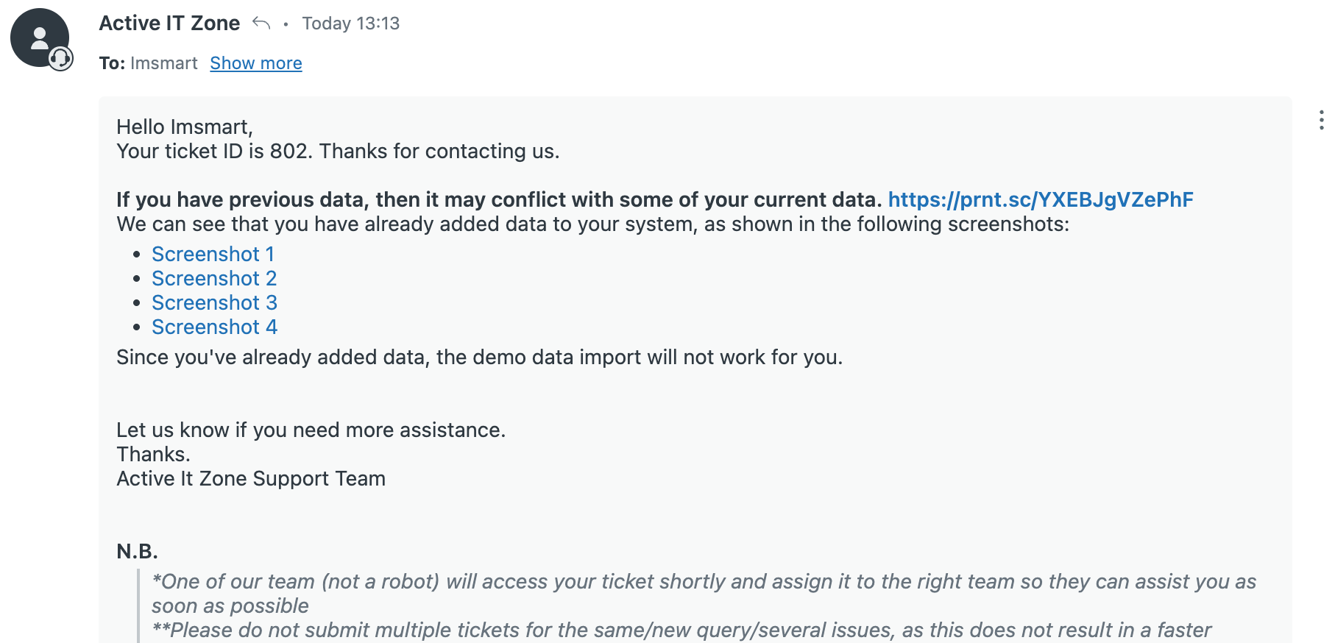Image resolution: width=1335 pixels, height=643 pixels.
Task: Open the prnt.sc/YXEBJgVZePhF link
Action: (1041, 199)
